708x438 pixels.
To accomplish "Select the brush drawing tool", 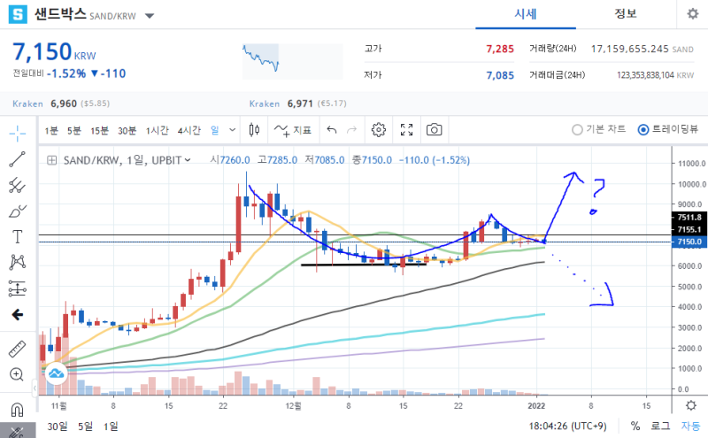I will pyautogui.click(x=18, y=211).
